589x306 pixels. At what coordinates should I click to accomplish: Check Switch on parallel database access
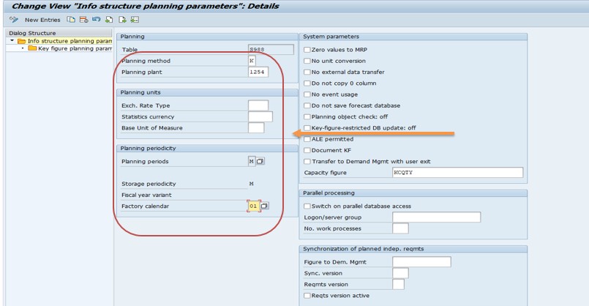click(x=307, y=206)
